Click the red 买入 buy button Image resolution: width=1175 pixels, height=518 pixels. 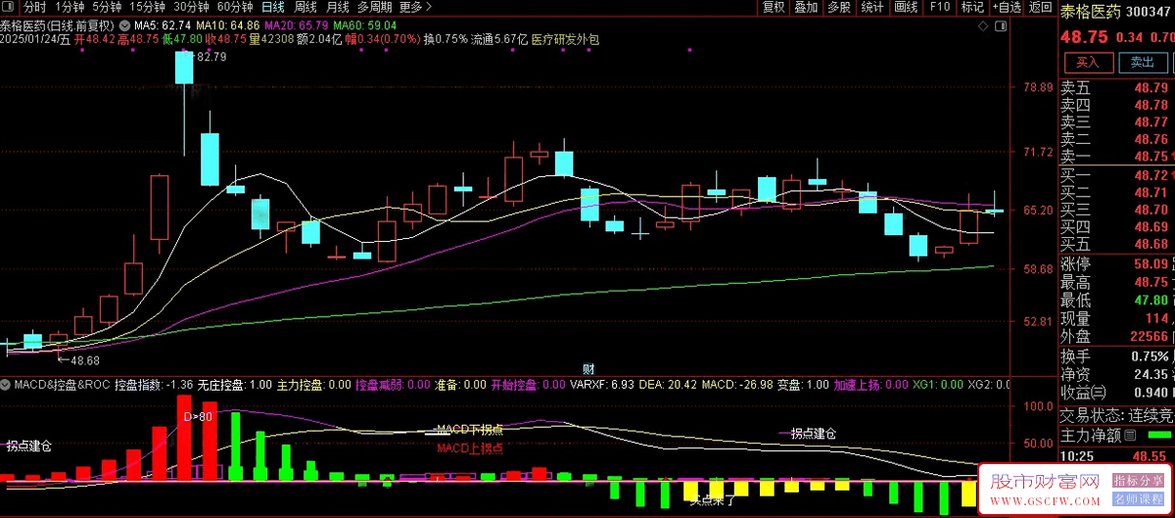[x=1087, y=62]
